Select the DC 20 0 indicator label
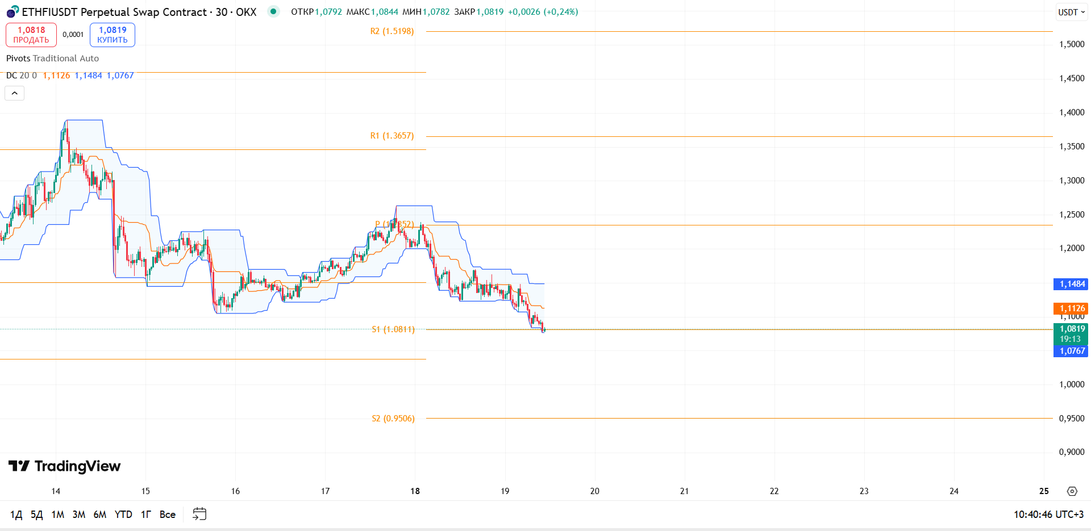Viewport: 1091px width, 531px height. 22,76
